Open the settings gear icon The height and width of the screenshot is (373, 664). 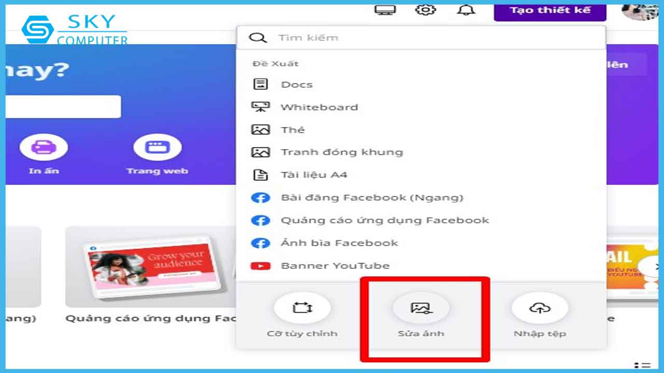(x=425, y=10)
